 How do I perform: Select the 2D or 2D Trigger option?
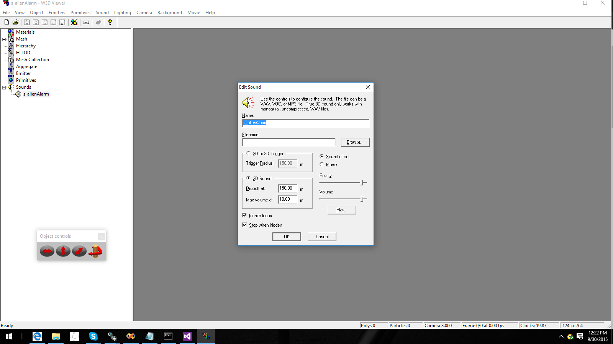click(249, 154)
